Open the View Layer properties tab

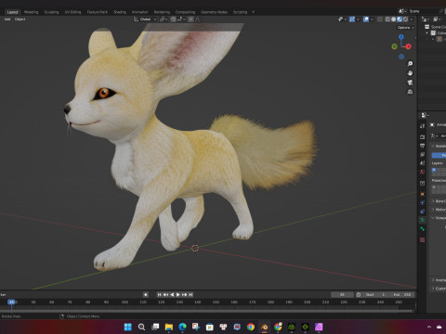[x=423, y=154]
